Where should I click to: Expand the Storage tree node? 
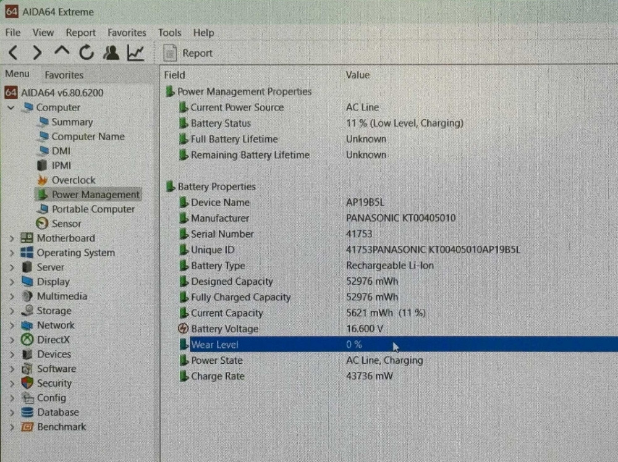(11, 311)
